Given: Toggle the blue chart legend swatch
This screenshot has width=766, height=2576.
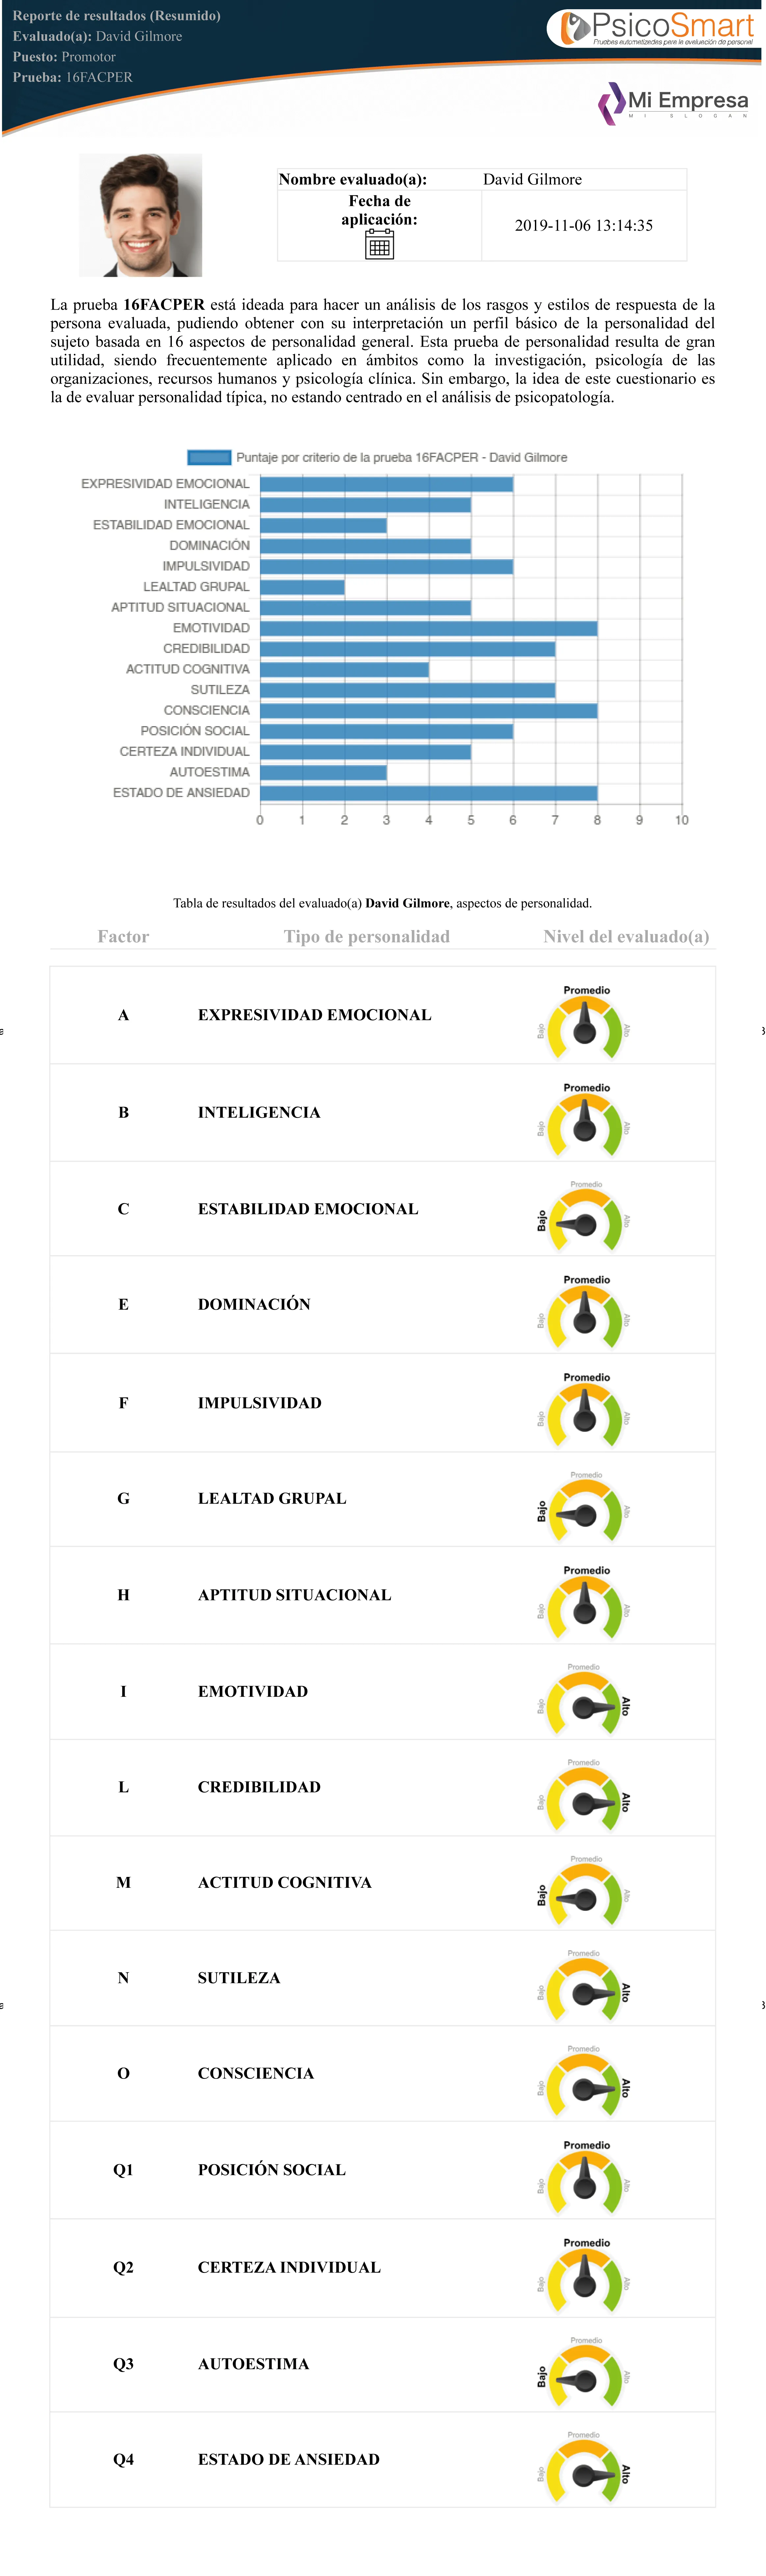Looking at the screenshot, I should [210, 457].
